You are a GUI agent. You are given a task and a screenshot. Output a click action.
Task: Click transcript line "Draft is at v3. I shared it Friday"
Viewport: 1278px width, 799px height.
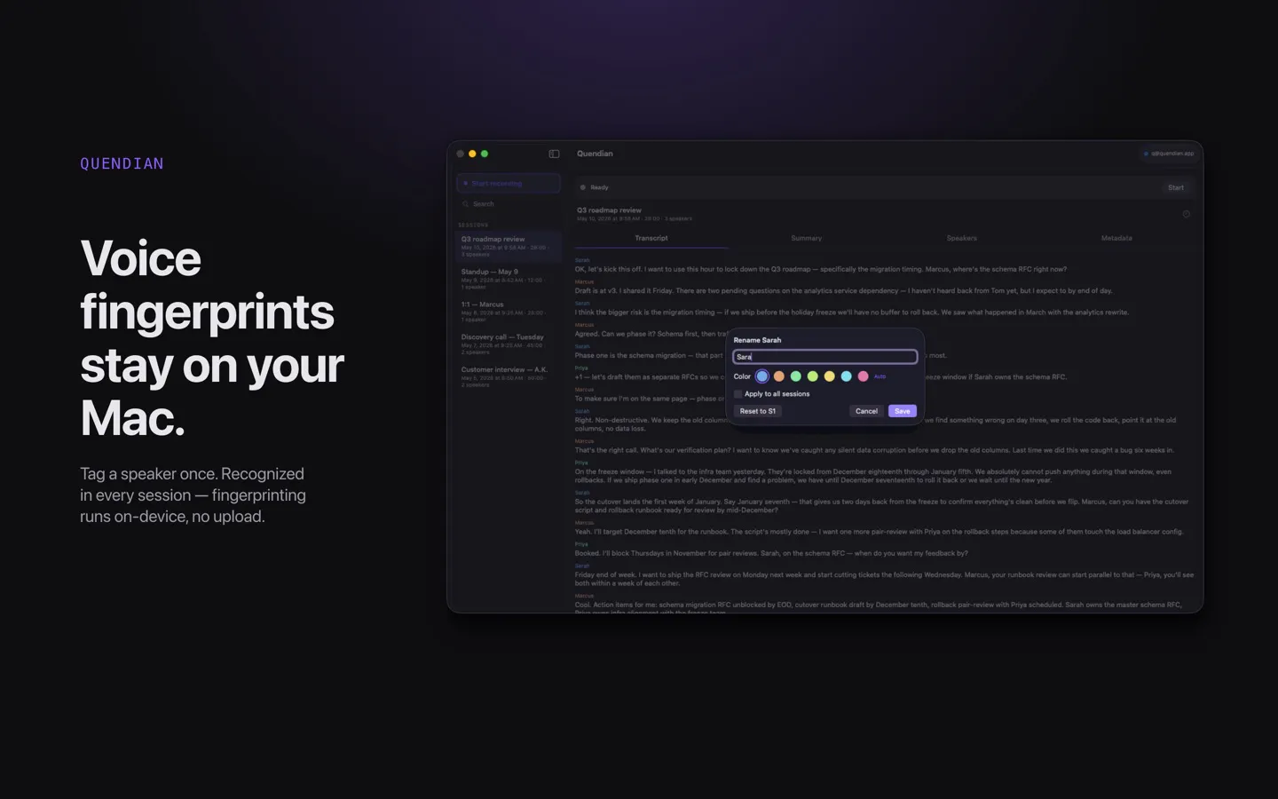pyautogui.click(x=843, y=291)
